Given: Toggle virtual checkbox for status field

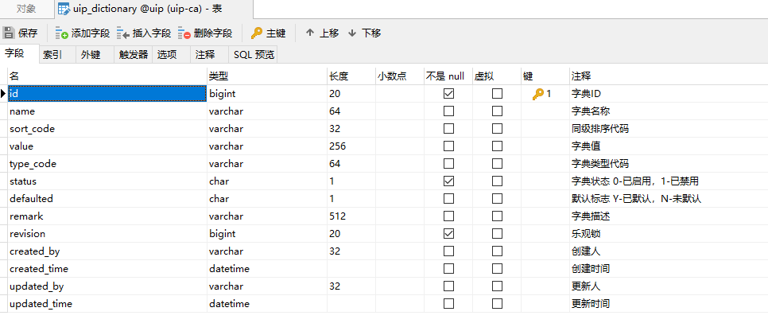Looking at the screenshot, I should pyautogui.click(x=497, y=181).
